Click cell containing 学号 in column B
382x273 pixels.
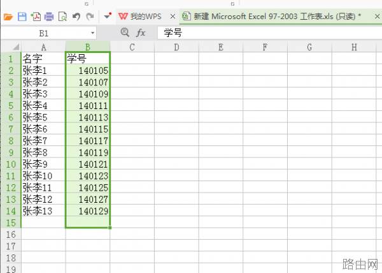pos(88,59)
